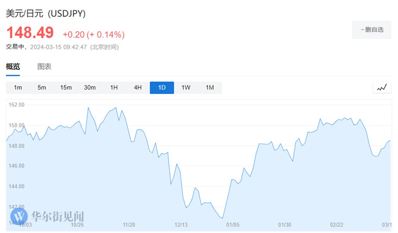Click the 11/20 date marker on chart
Image resolution: width=398 pixels, height=233 pixels.
(129, 225)
